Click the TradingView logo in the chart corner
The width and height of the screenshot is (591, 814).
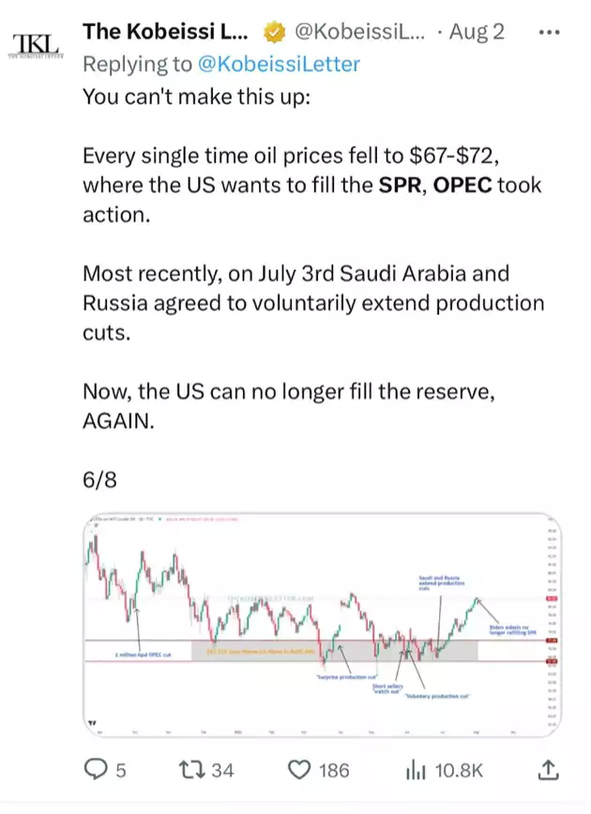(x=93, y=722)
